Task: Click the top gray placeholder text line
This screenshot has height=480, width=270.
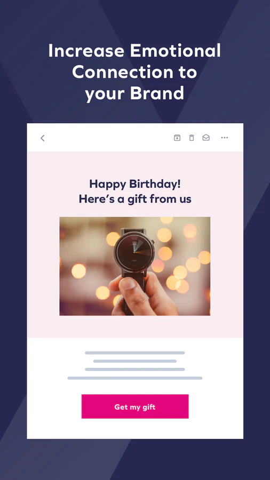Action: click(x=134, y=353)
